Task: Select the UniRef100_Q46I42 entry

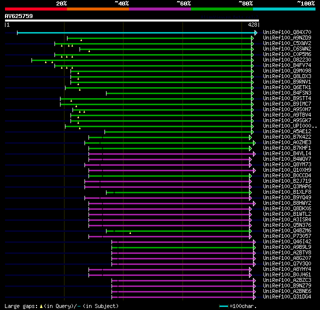Action: tap(287, 242)
